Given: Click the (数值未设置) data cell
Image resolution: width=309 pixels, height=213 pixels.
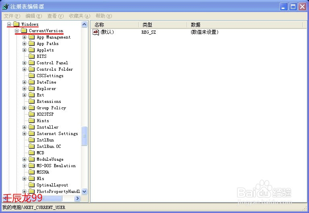Looking at the screenshot, I should [x=204, y=32].
